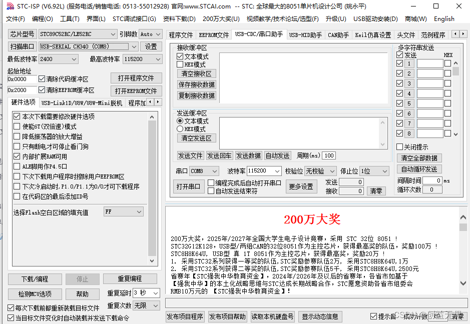Enable 使能6T(双倍速)模式 option
Viewport: 470px width, 324px height.
[17, 126]
